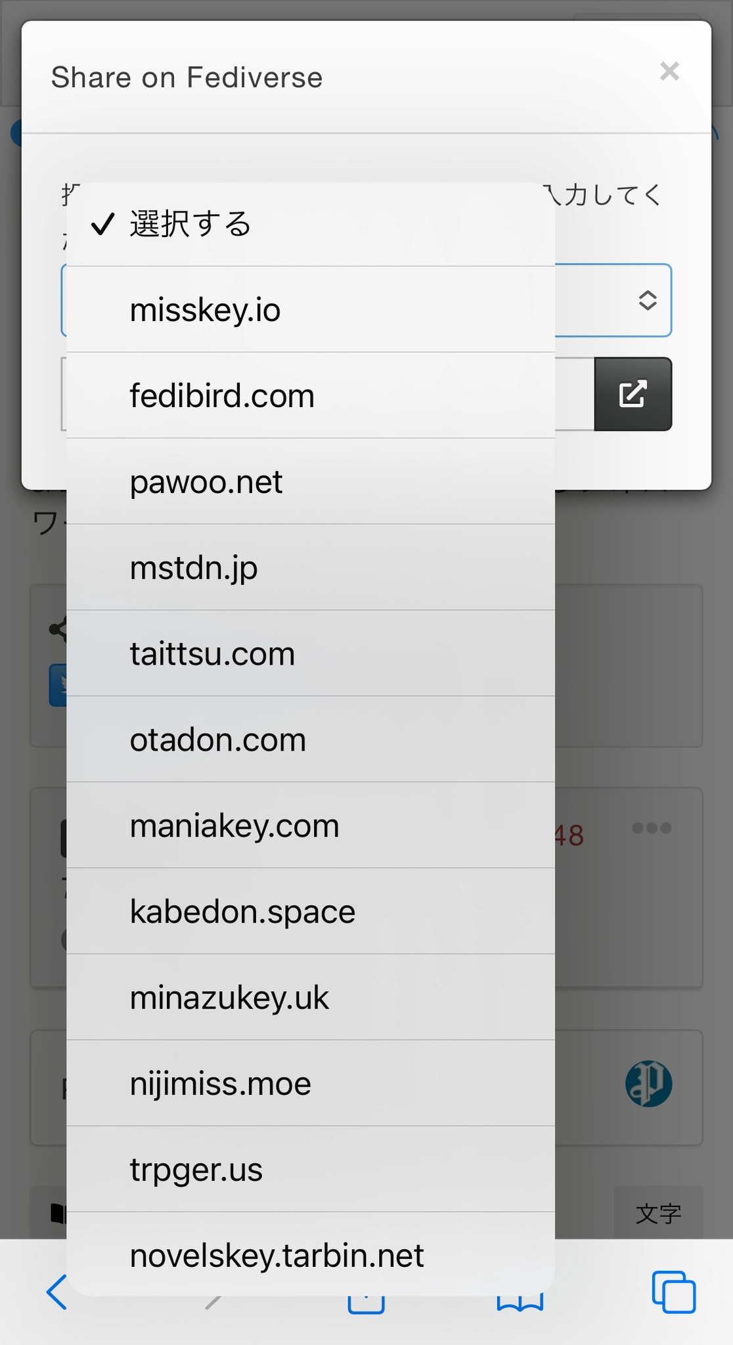Tap the Safari back arrow
This screenshot has height=1345, width=733.
56,1292
